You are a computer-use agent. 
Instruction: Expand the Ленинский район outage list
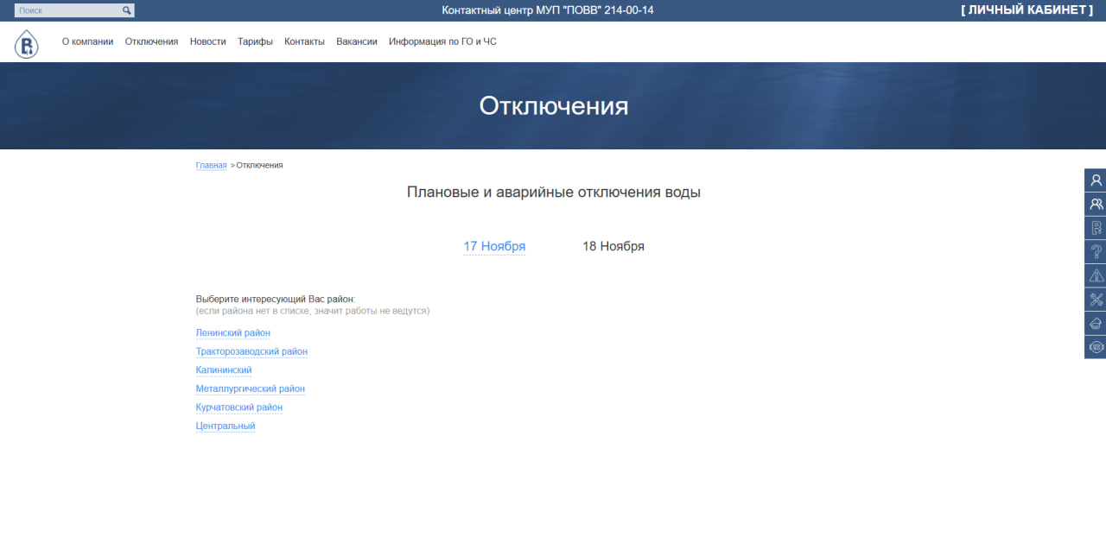coord(233,333)
